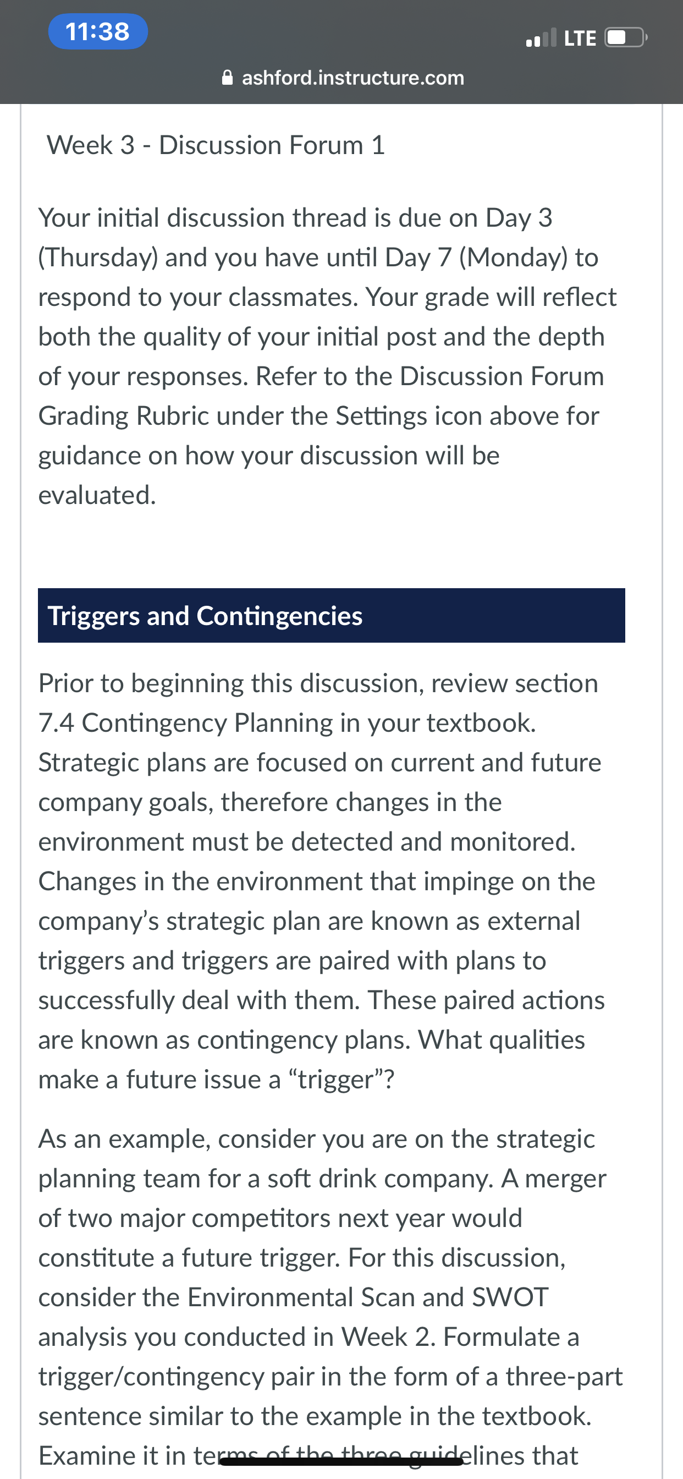Tap the Triggers and Contingencies header banner

(x=331, y=616)
